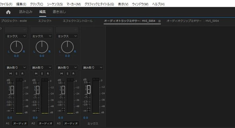The image size is (235, 128).
Task: Click the A3 volume fader handle
Action: pos(63,90)
